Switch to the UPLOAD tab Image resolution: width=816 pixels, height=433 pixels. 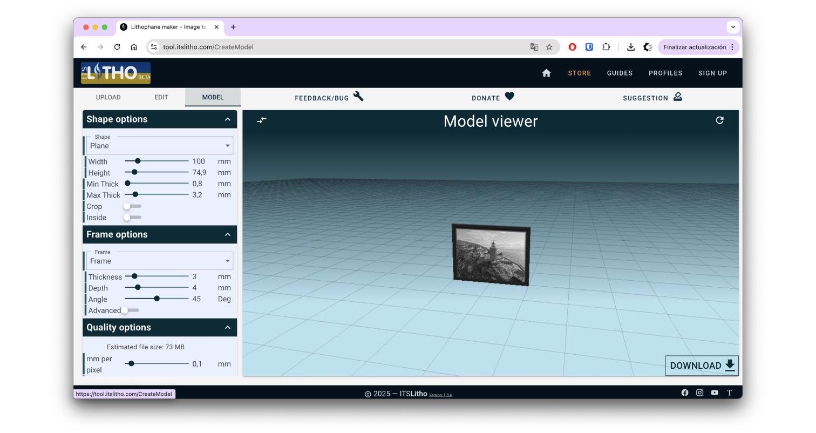tap(108, 97)
